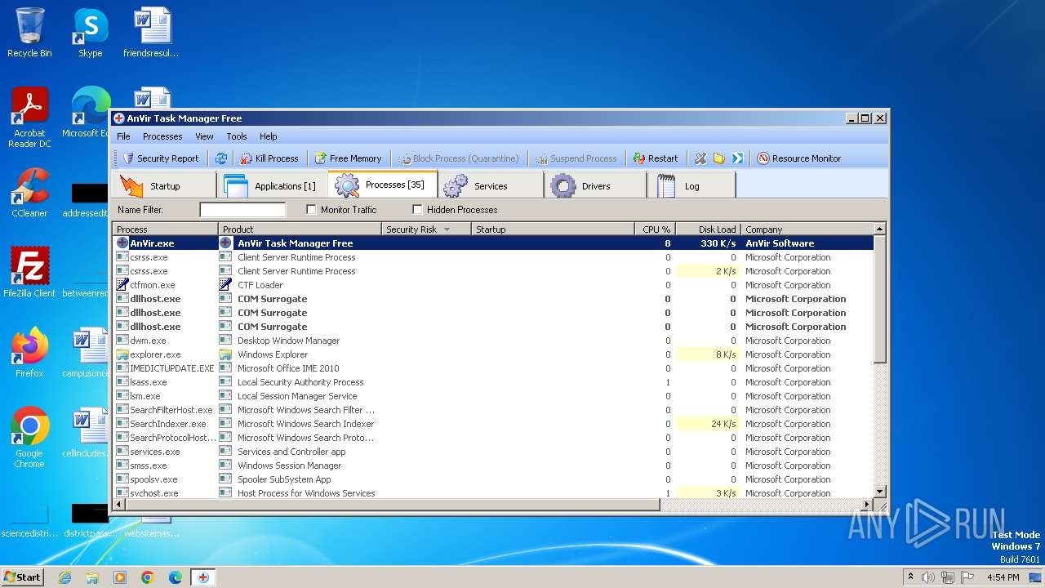This screenshot has height=588, width=1045.
Task: Open the Drivers tab
Action: coord(598,185)
